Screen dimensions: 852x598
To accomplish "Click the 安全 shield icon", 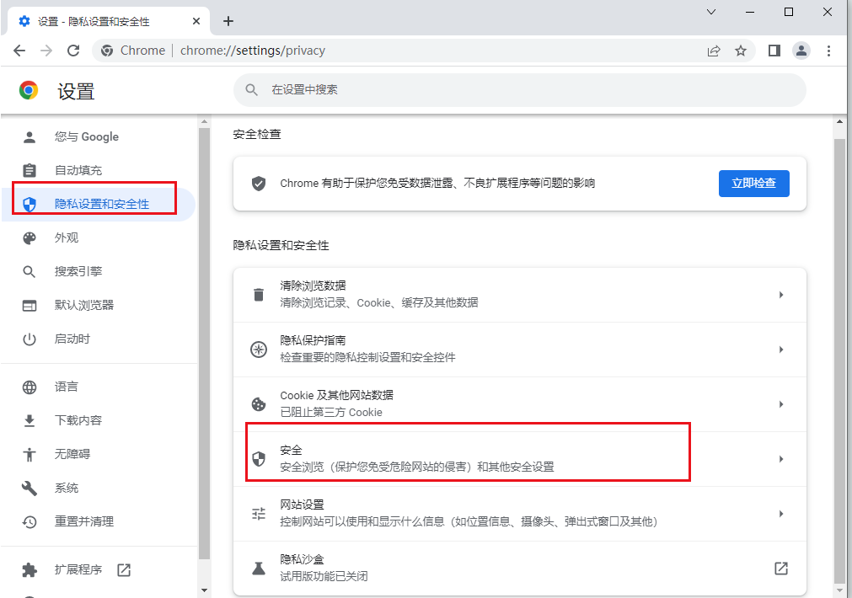I will [x=259, y=458].
